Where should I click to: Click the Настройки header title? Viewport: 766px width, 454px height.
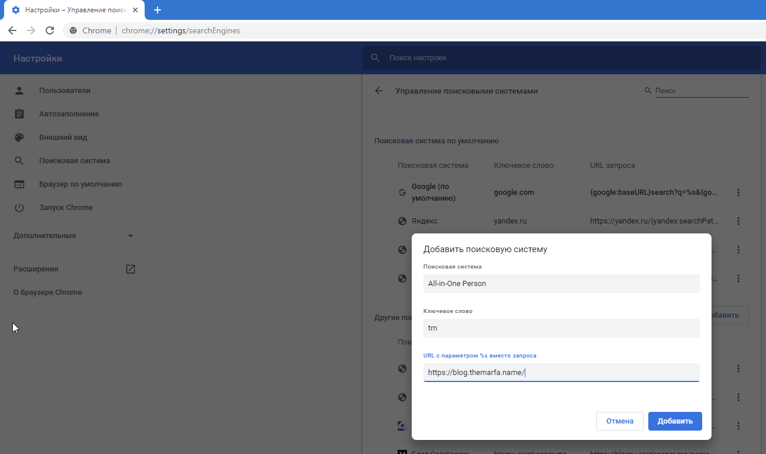coord(37,59)
